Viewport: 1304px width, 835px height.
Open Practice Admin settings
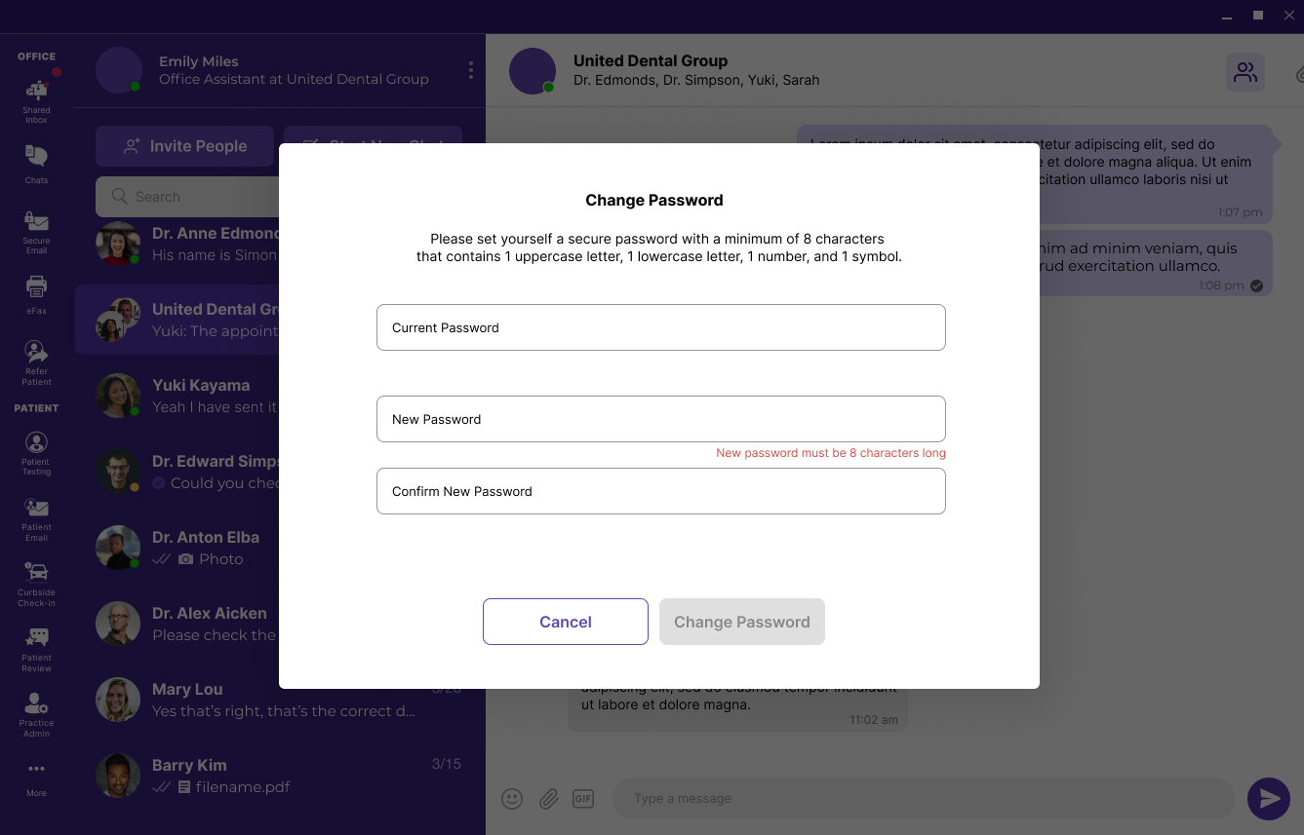click(x=36, y=703)
